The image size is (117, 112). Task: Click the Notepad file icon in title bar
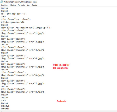[x=2, y=2]
